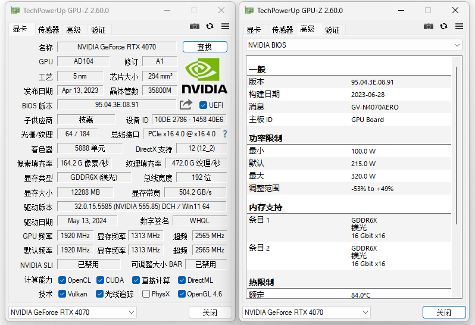This screenshot has height=325, width=475.
Task: Click the refresh icon in right window
Action: 444,26
